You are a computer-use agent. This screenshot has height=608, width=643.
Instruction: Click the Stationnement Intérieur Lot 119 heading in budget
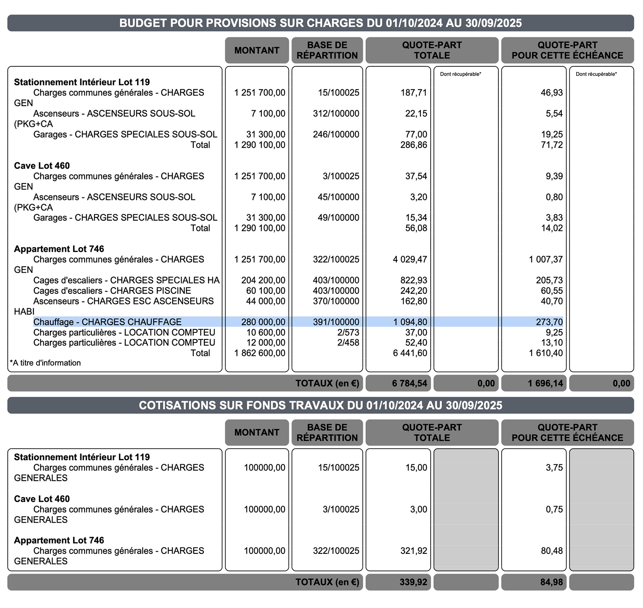pyautogui.click(x=82, y=82)
